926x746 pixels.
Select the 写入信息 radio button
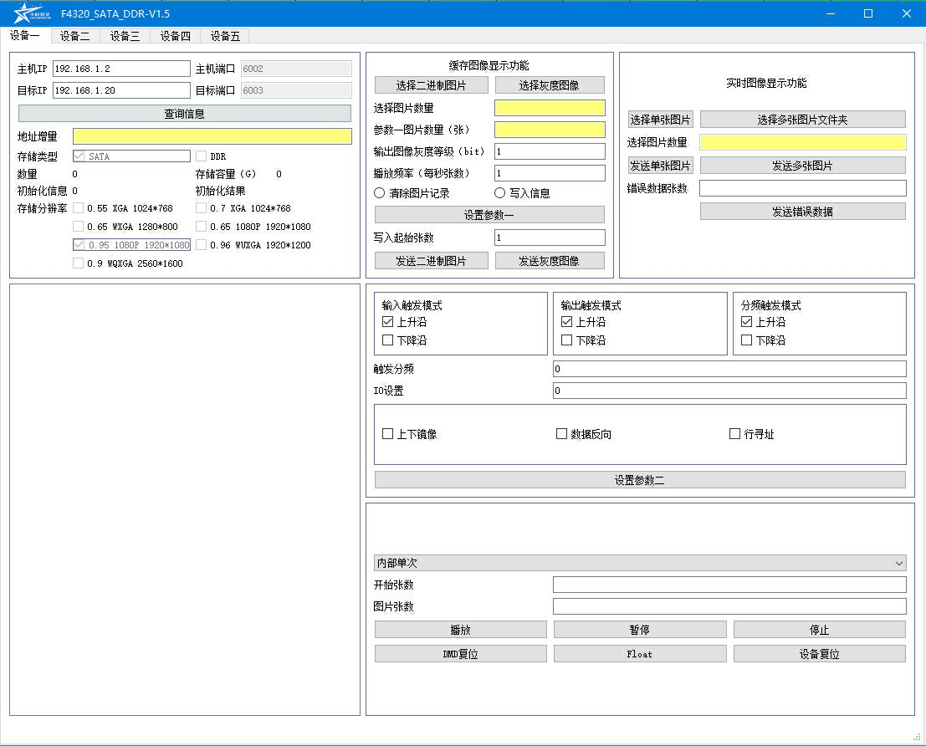click(x=499, y=193)
